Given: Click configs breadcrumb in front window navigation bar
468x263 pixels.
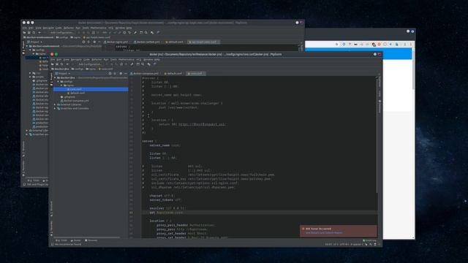Looking at the screenshot, I should 78,69.
